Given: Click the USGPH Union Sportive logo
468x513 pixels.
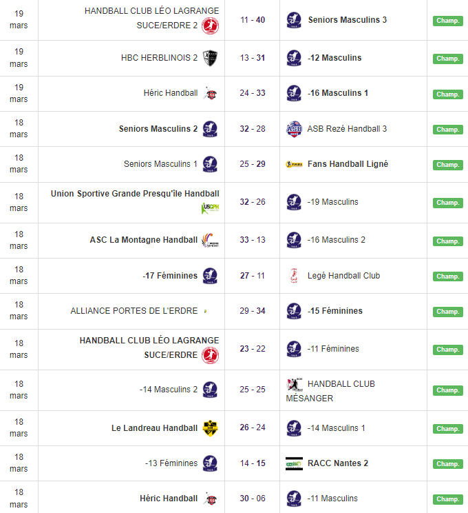Looking at the screenshot, I should 210,208.
